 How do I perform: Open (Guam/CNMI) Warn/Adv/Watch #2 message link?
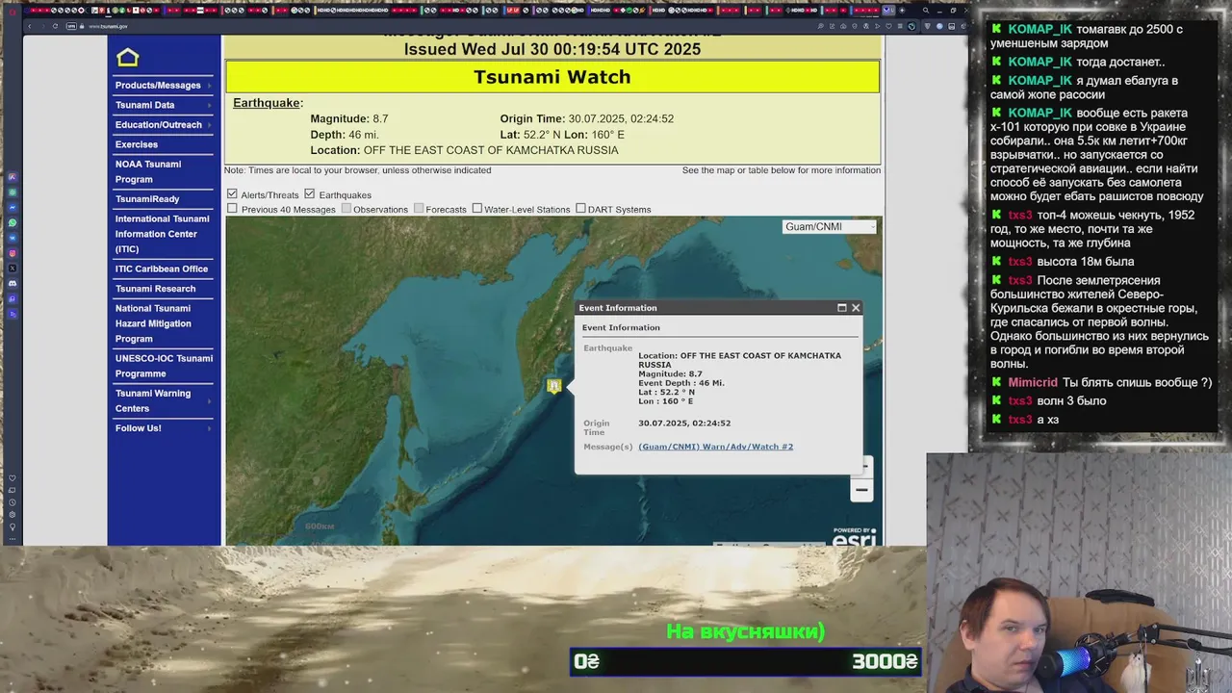coord(715,447)
